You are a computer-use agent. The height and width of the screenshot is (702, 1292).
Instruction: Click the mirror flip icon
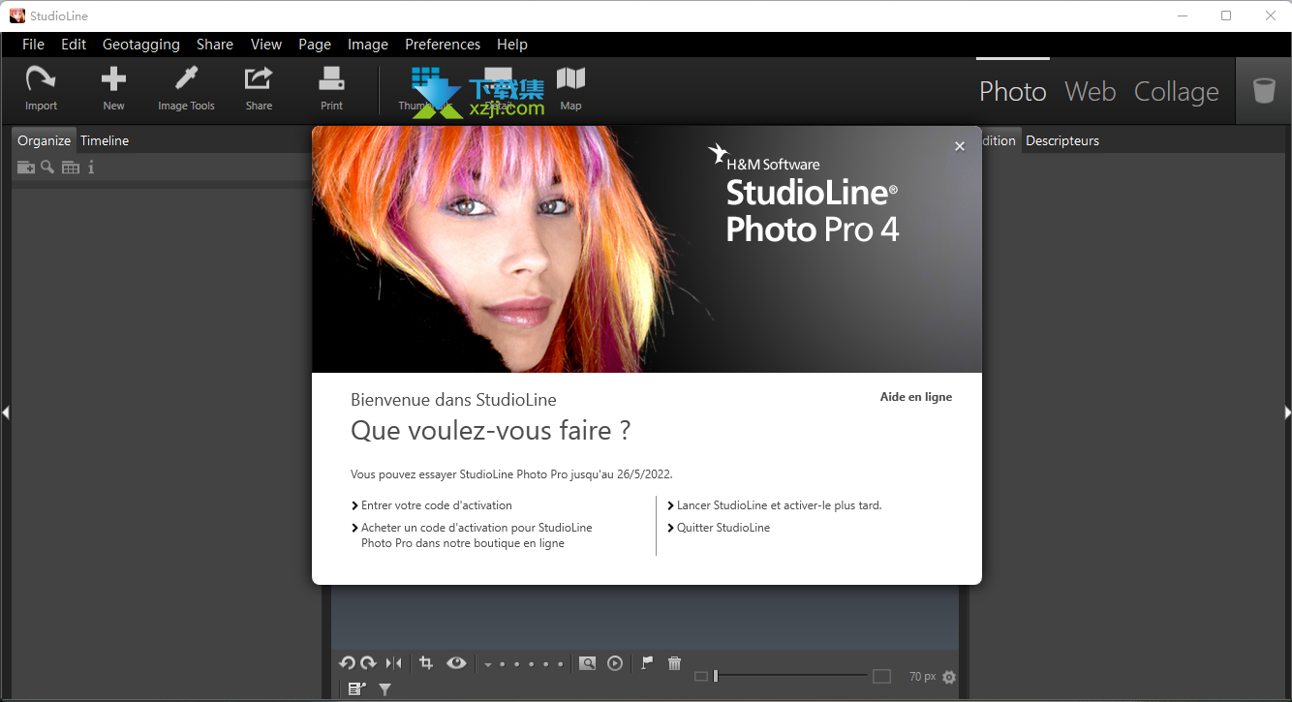393,663
